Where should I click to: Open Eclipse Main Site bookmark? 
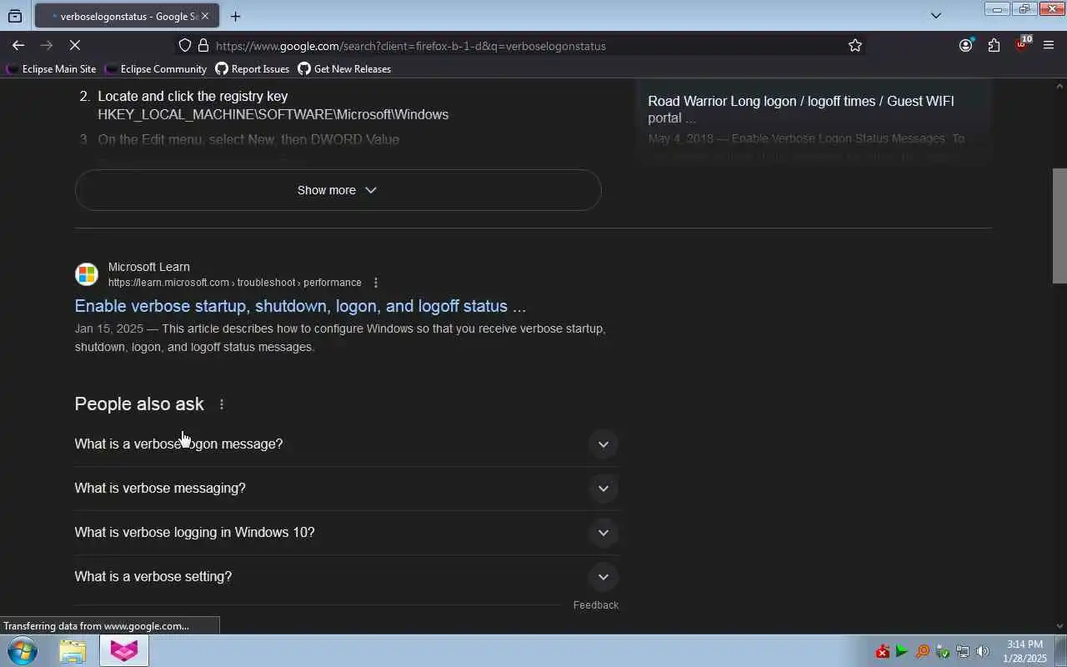[x=52, y=69]
